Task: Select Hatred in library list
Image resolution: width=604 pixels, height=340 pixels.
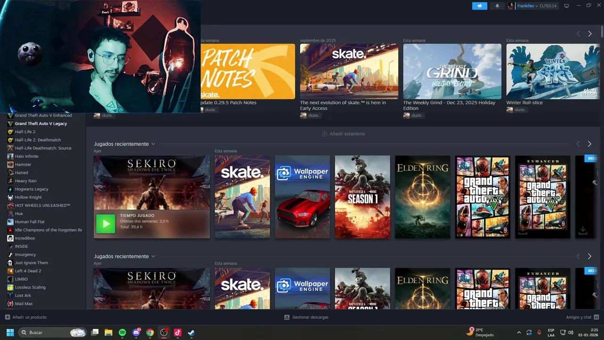Action: point(22,173)
